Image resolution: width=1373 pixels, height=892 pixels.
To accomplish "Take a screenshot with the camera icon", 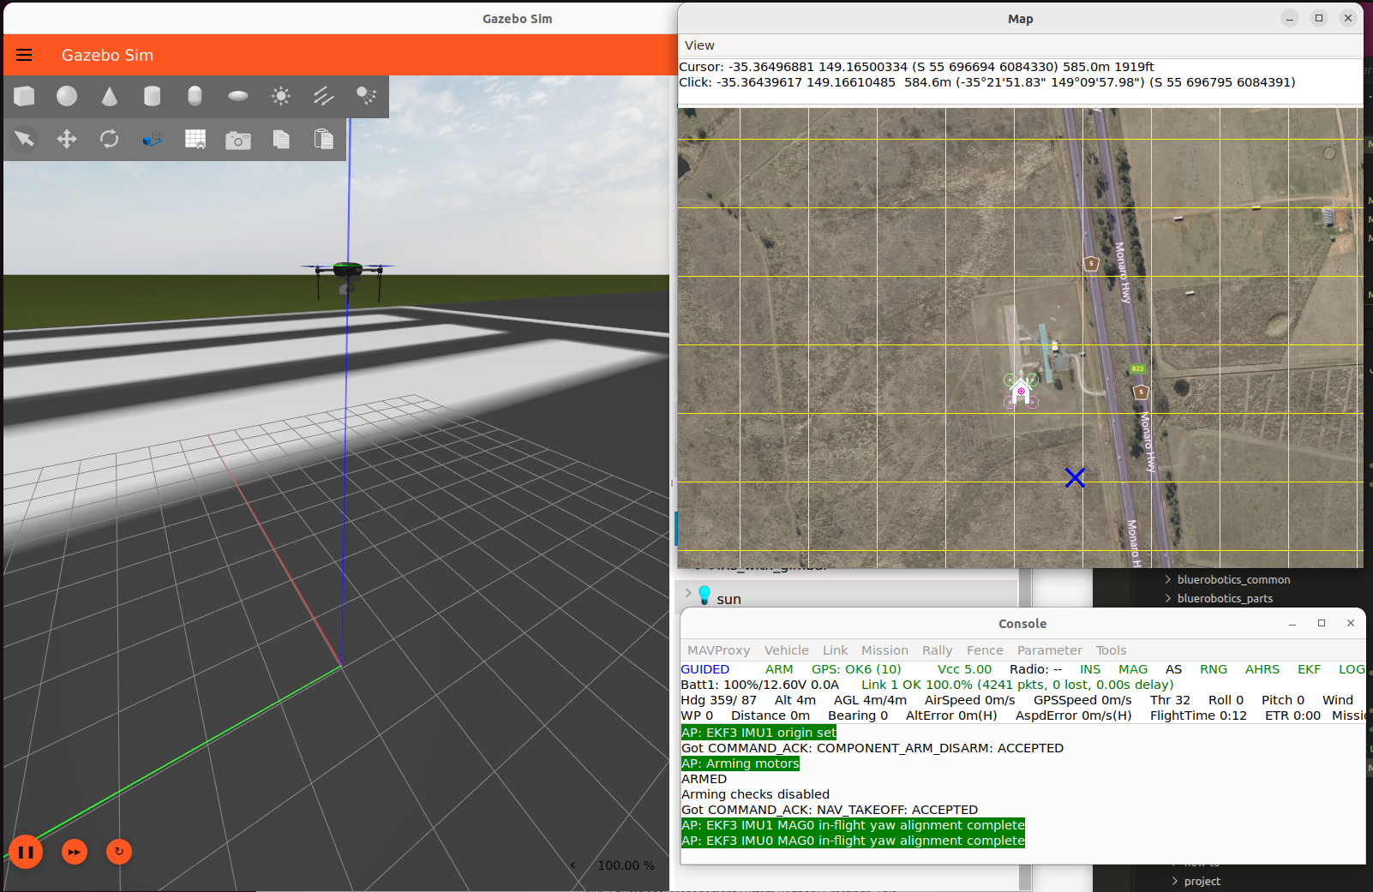I will pyautogui.click(x=238, y=140).
